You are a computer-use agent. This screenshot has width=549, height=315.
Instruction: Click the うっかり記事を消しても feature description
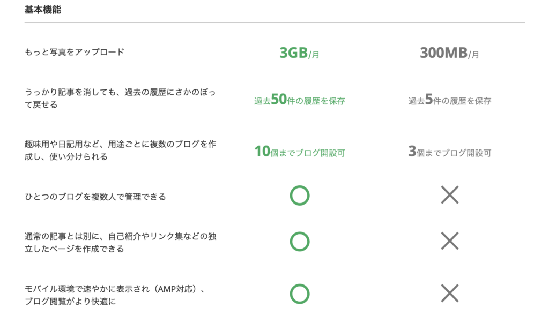(x=120, y=99)
